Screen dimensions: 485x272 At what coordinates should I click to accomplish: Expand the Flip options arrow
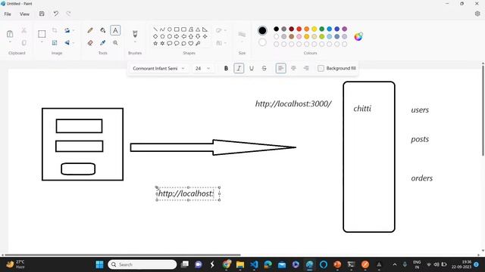pos(74,43)
